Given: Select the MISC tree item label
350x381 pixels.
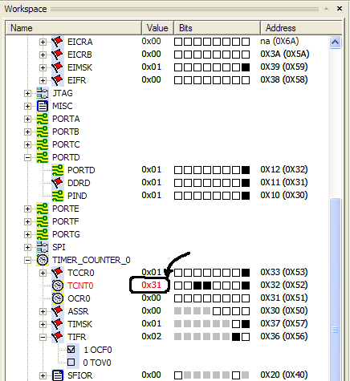Looking at the screenshot, I should pos(63,106).
